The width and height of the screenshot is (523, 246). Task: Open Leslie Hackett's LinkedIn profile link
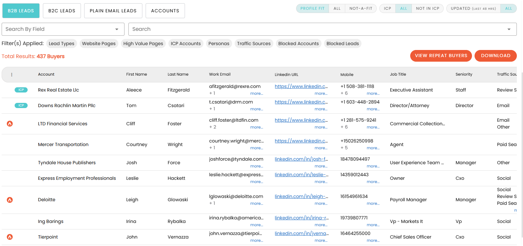point(301,175)
